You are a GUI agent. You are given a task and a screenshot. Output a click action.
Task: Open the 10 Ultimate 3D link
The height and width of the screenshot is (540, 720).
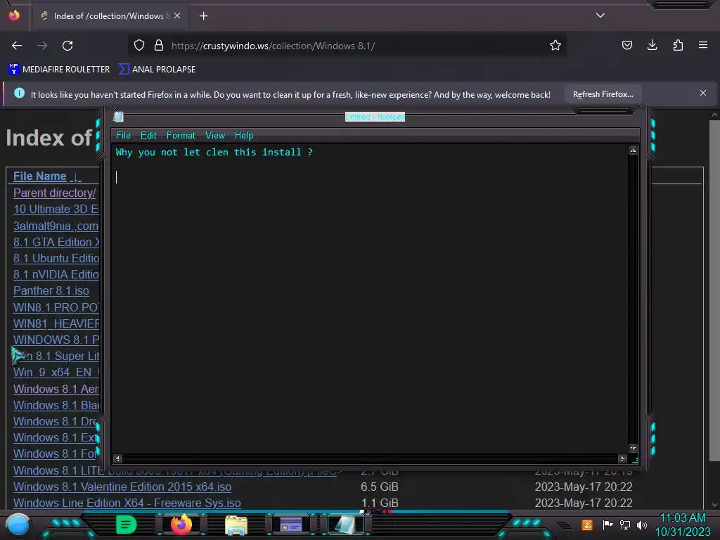pos(56,209)
